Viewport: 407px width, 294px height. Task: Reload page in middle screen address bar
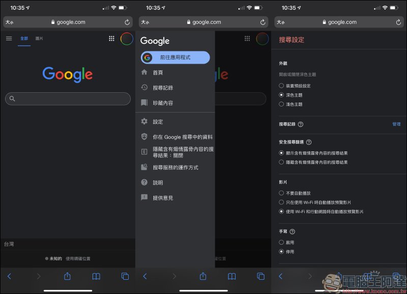tap(263, 22)
